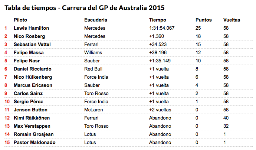Click Pastor Maldonado's name
The height and width of the screenshot is (150, 256).
point(35,143)
